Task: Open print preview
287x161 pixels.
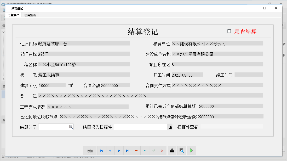Action: point(182,151)
